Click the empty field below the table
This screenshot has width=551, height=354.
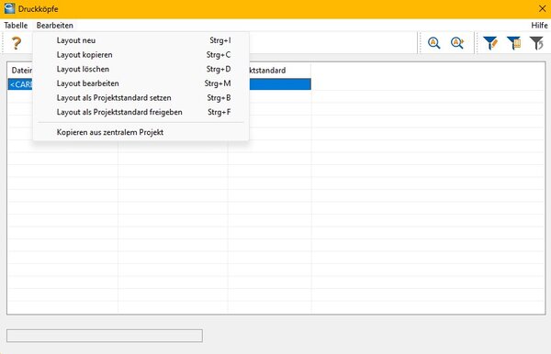(x=105, y=336)
